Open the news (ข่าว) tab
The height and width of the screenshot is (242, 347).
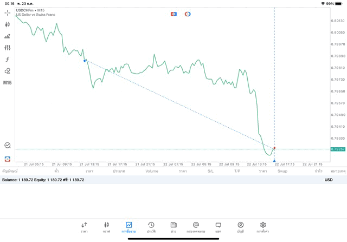coord(173,227)
